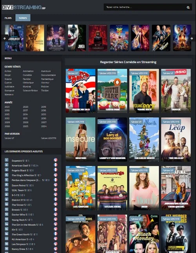Click the flag icon beside Doctor Who
This screenshot has height=253, width=196.
[x=56, y=214]
